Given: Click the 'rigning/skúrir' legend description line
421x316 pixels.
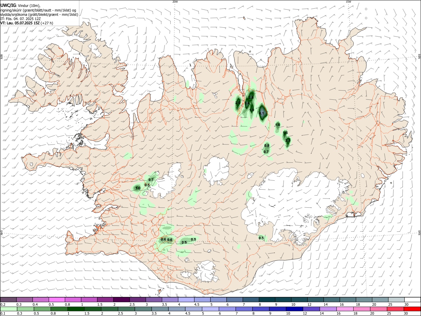Looking at the screenshot, I should pyautogui.click(x=38, y=10).
